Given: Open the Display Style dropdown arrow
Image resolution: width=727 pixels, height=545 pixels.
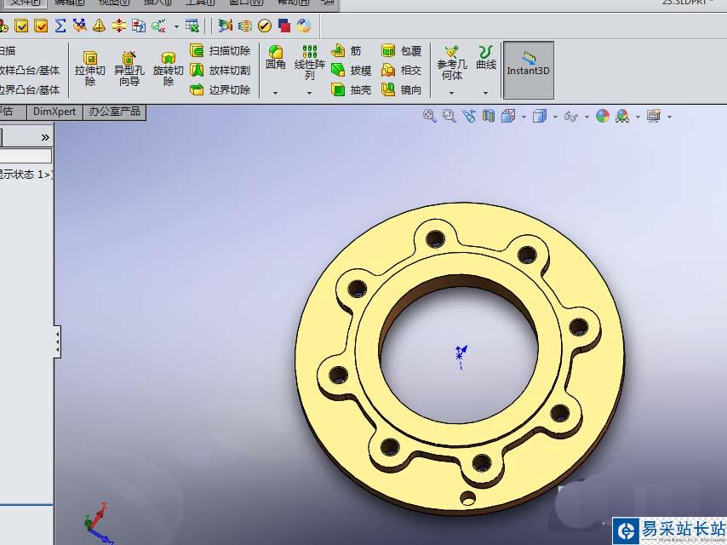Looking at the screenshot, I should pos(555,117).
